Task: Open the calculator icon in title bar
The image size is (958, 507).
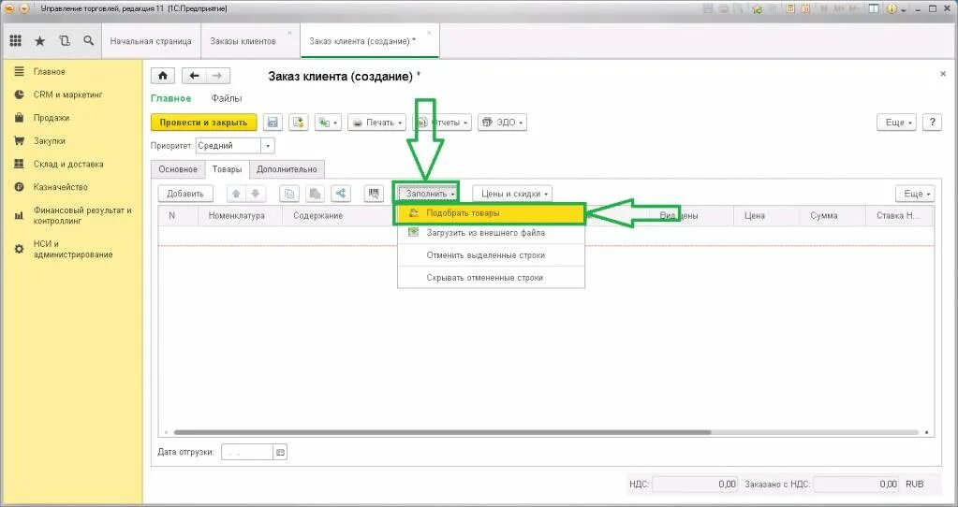Action: click(x=790, y=8)
